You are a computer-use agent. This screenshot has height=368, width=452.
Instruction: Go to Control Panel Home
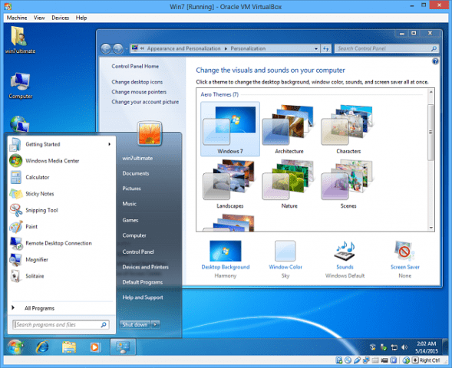135,66
